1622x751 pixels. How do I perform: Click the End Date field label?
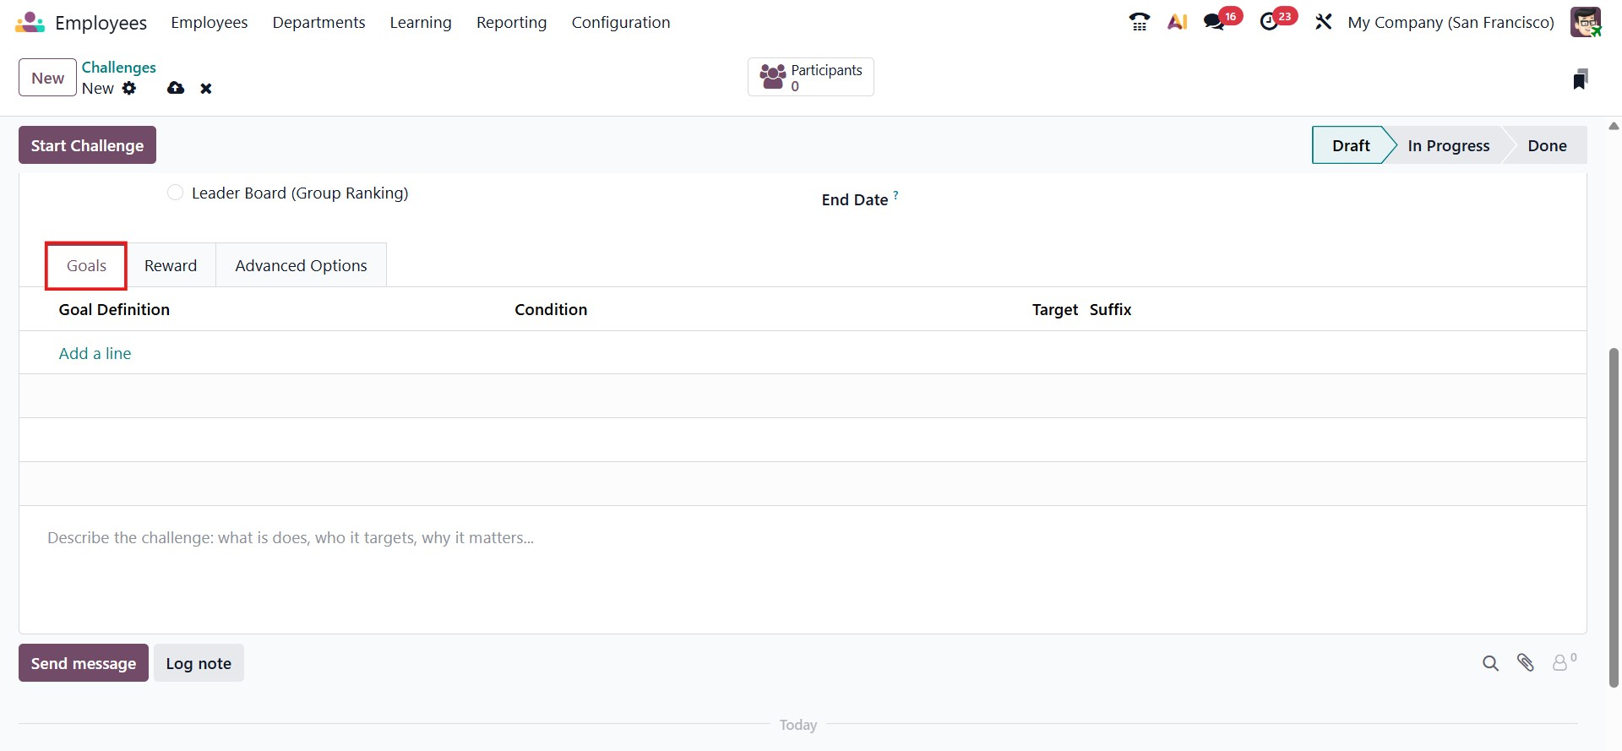(854, 199)
